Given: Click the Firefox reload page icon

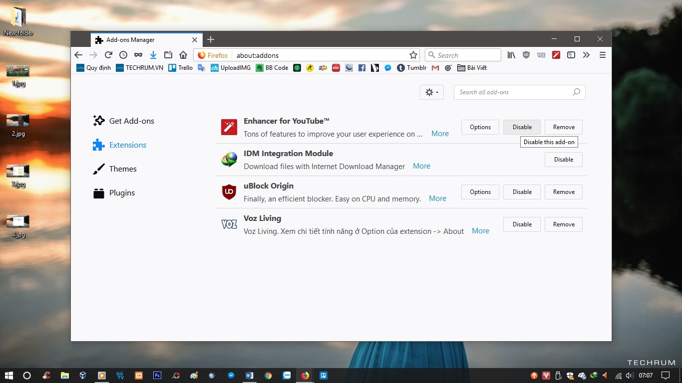Looking at the screenshot, I should coord(108,55).
